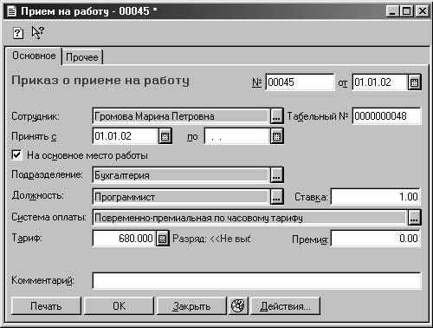Click the help question mark icon
Screen dimensions: 433x328
(x=18, y=33)
